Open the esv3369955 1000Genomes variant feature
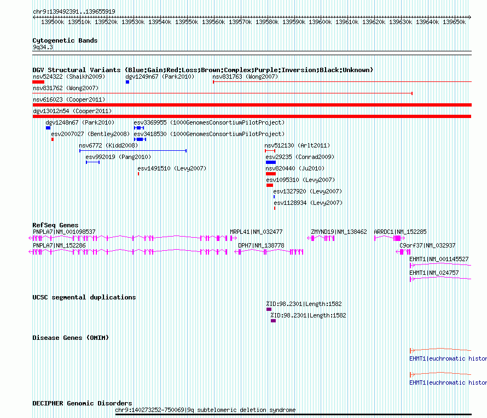 [x=139, y=128]
